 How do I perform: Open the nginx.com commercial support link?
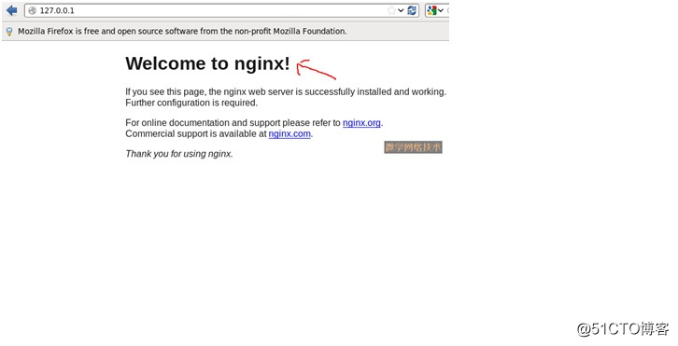(290, 134)
